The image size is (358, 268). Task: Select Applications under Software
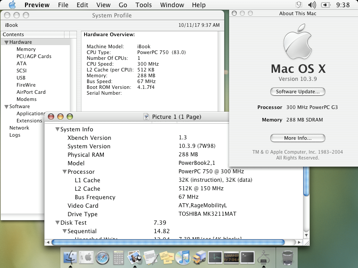click(30, 113)
